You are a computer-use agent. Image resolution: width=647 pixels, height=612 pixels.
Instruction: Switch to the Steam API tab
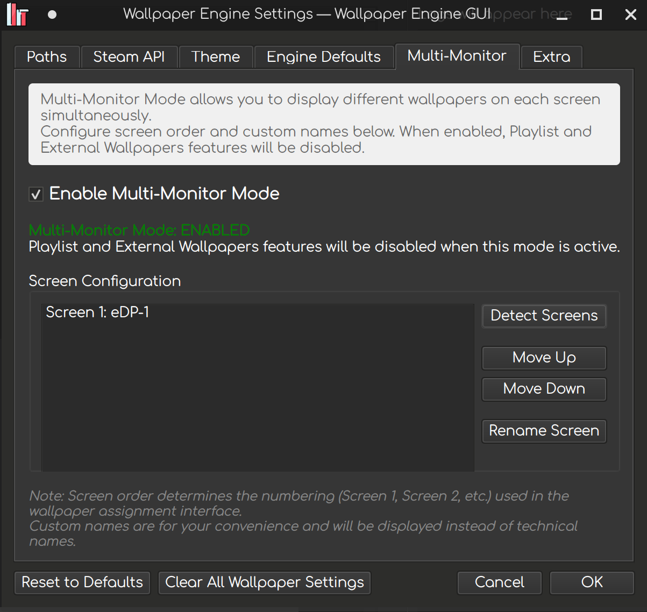pyautogui.click(x=129, y=56)
